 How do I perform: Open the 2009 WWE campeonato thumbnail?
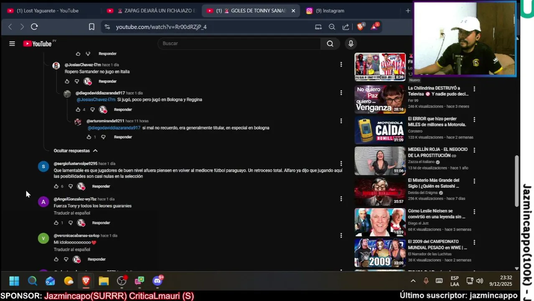point(380,253)
